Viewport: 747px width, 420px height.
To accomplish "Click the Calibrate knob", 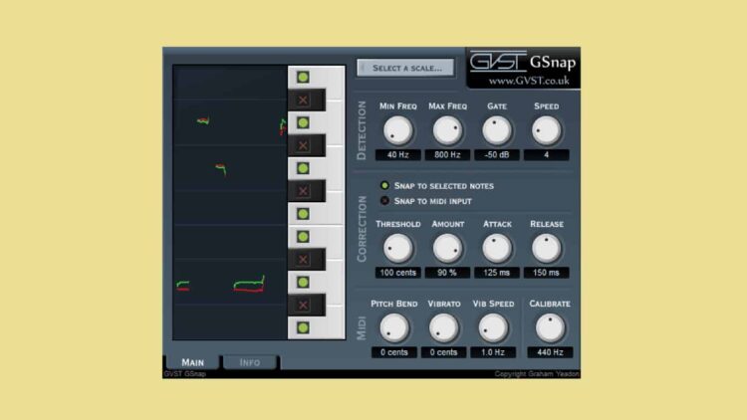I will point(550,328).
